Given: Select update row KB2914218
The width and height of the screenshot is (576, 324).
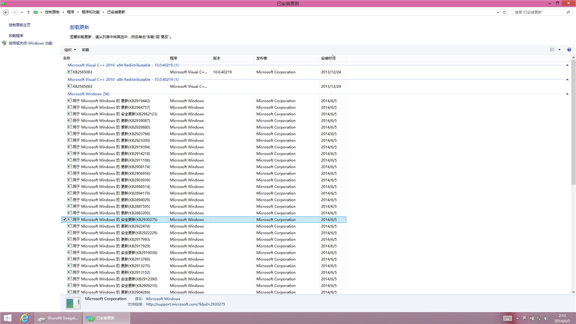Looking at the screenshot, I should pyautogui.click(x=204, y=154).
